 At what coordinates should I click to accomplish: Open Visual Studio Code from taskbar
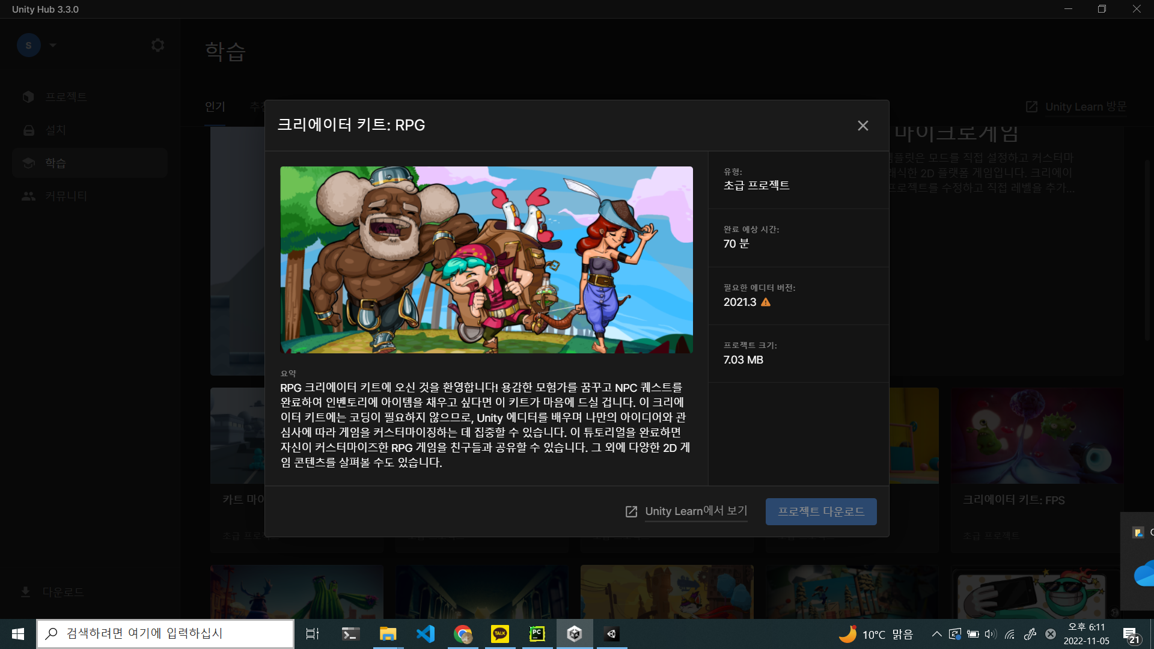(x=426, y=634)
